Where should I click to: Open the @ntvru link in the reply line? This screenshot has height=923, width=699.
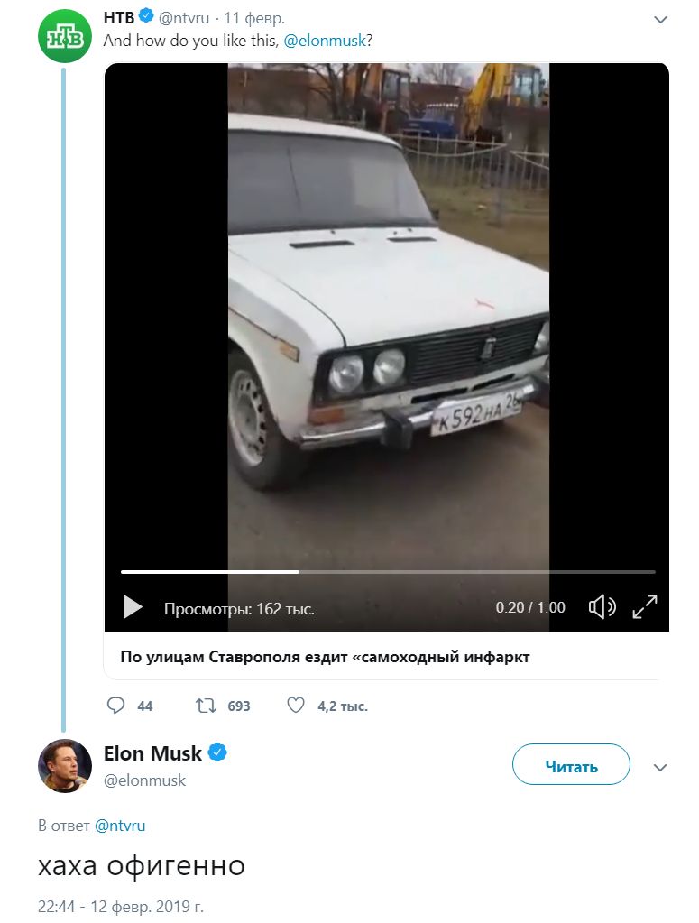[x=119, y=826]
